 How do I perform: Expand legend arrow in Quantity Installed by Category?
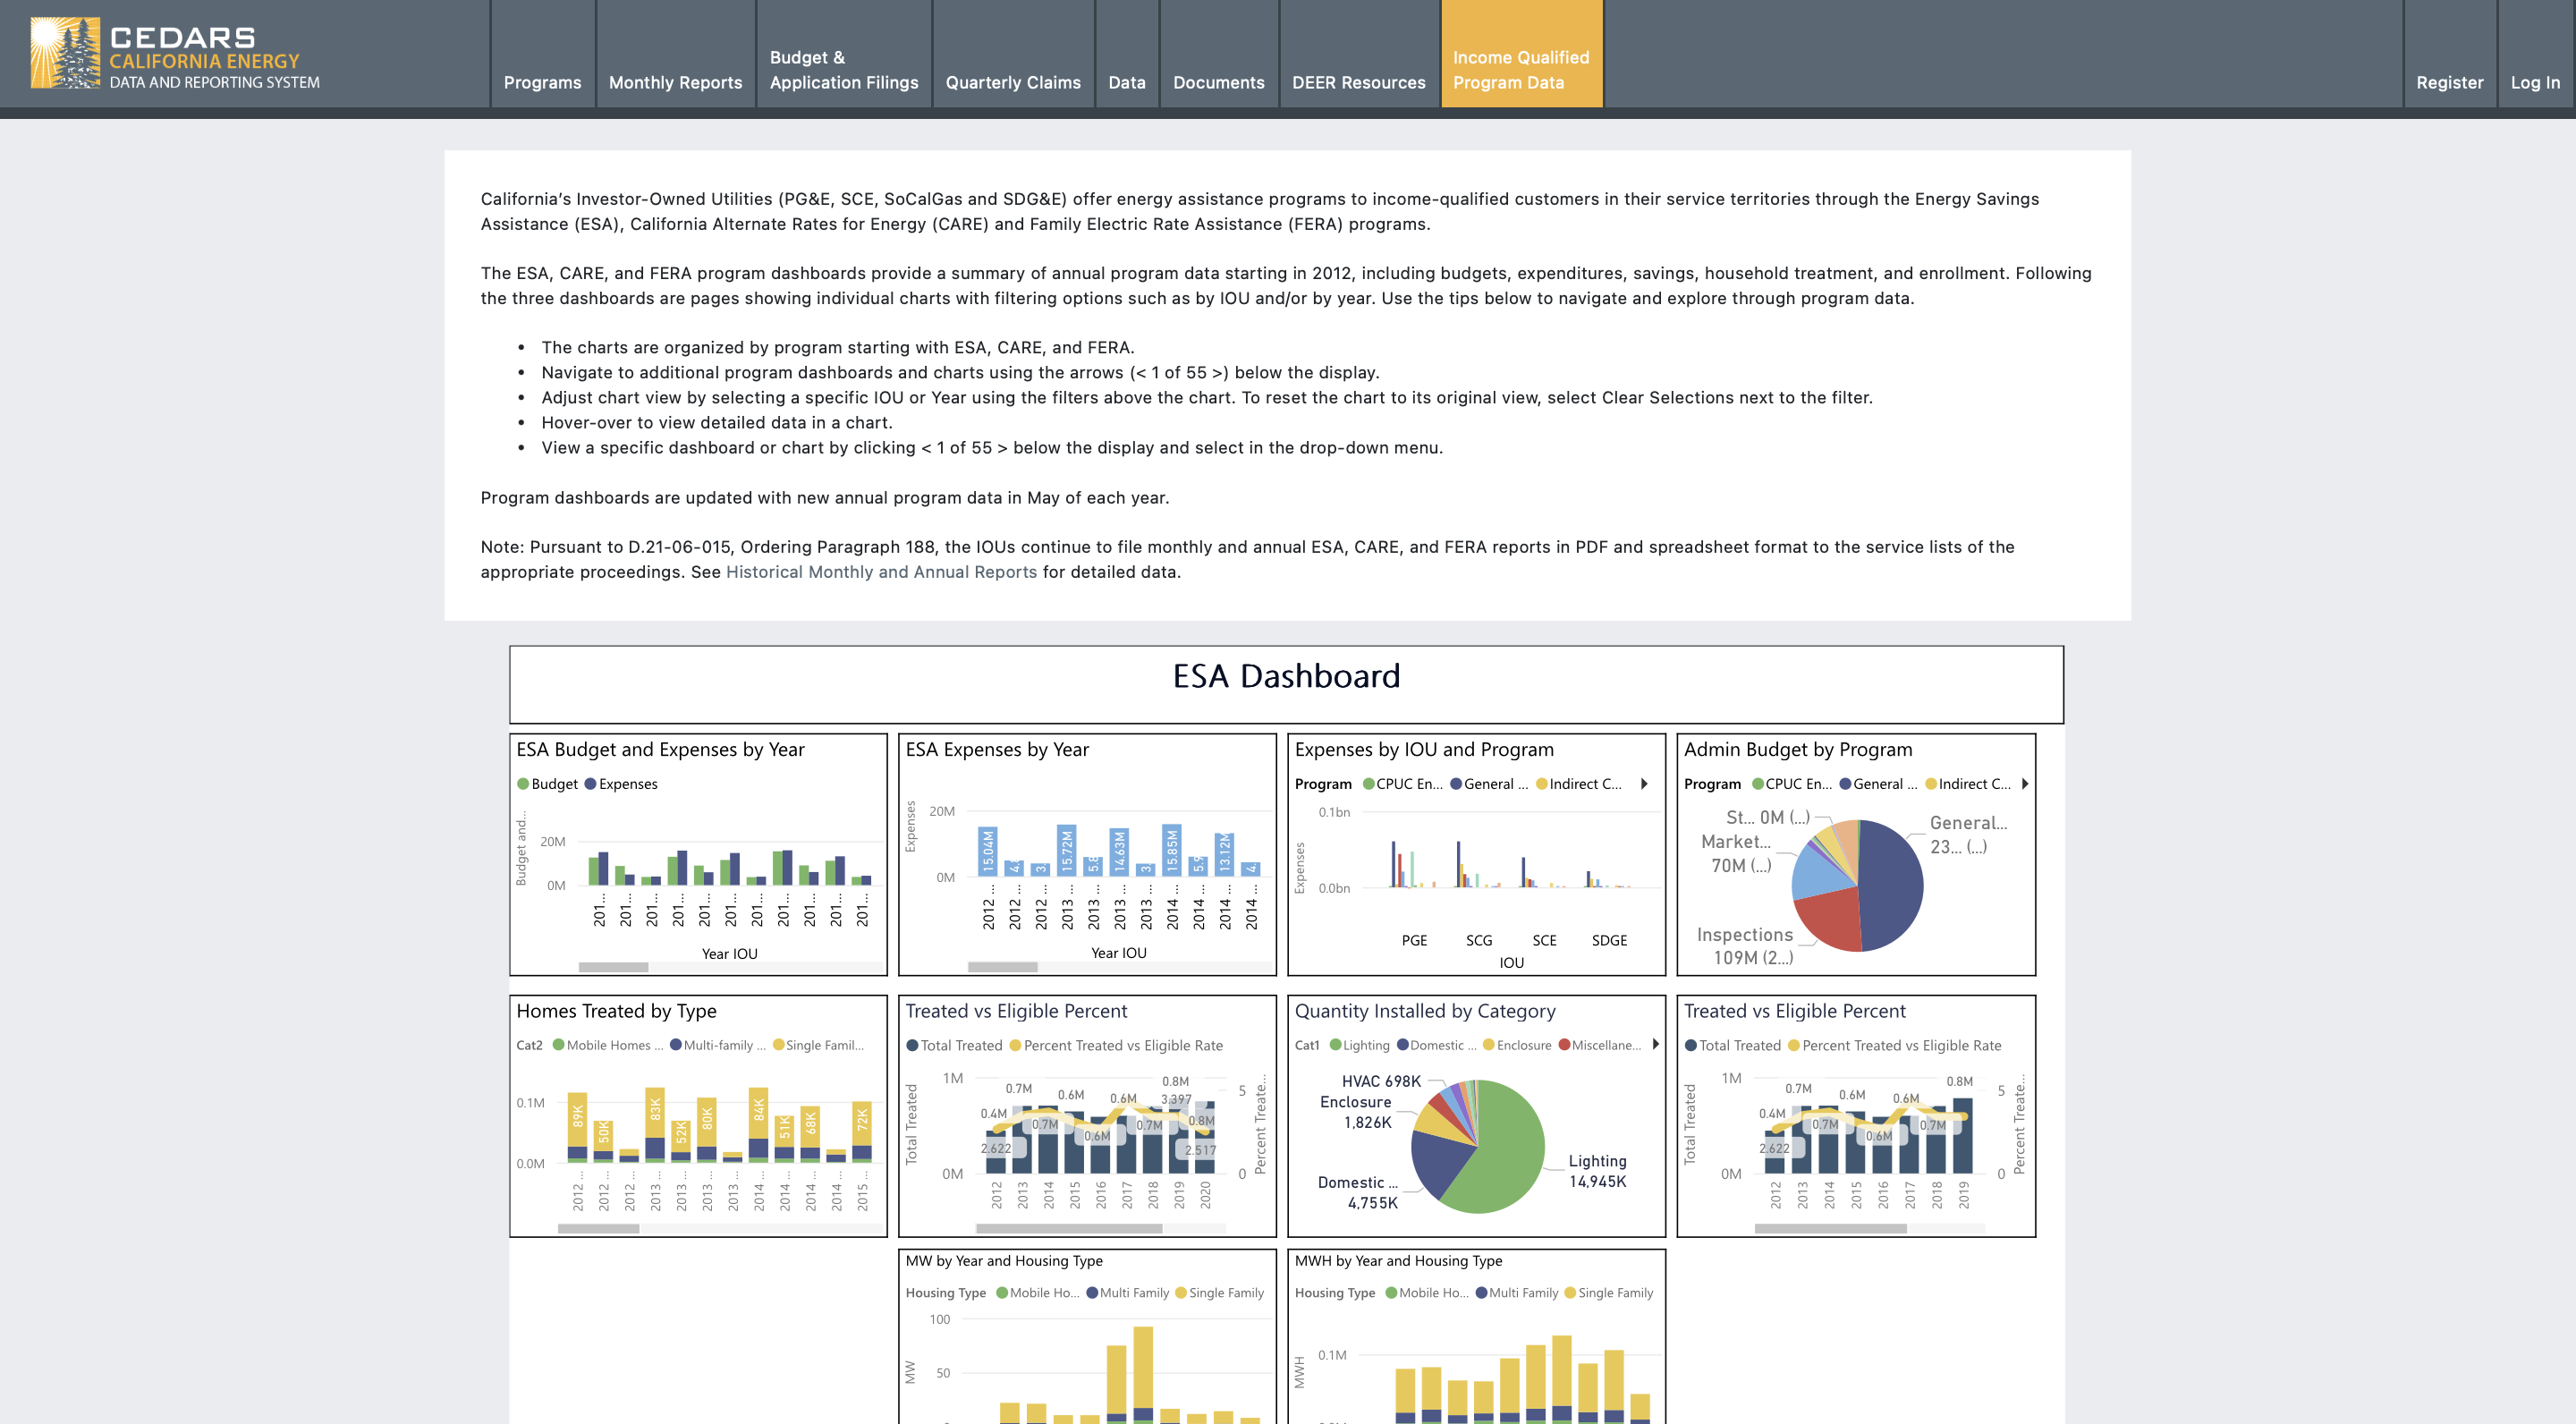1656,1045
